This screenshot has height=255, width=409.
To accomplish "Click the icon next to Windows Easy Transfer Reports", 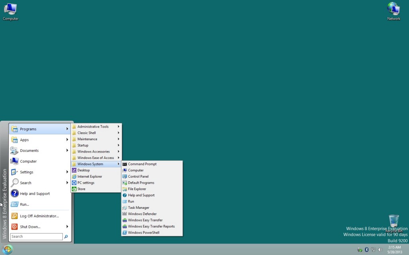I will (x=125, y=226).
